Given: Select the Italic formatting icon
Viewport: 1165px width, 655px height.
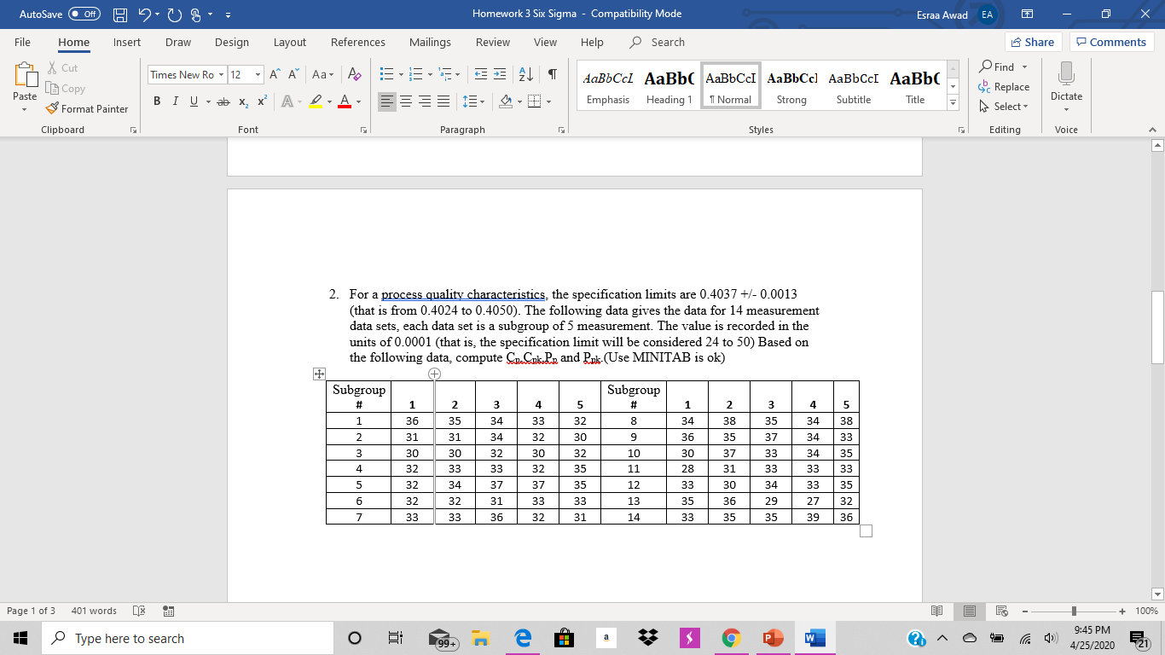Looking at the screenshot, I should click(175, 101).
